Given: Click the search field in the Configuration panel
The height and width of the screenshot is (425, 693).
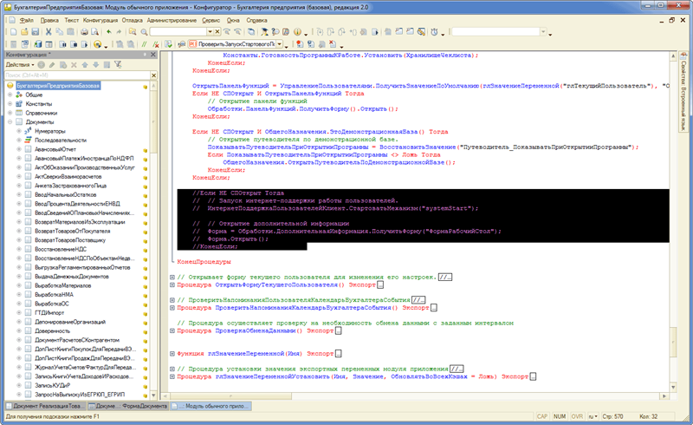Looking at the screenshot, I should pyautogui.click(x=69, y=75).
